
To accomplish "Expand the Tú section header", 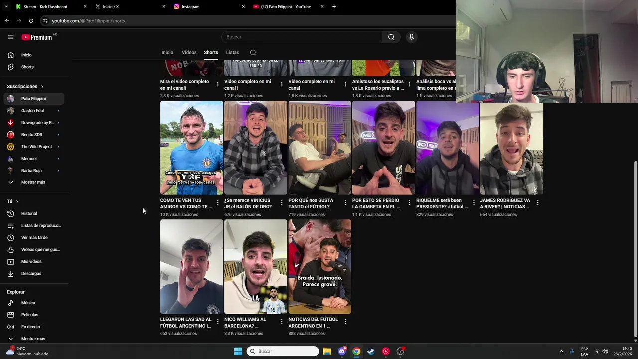I will tap(13, 201).
